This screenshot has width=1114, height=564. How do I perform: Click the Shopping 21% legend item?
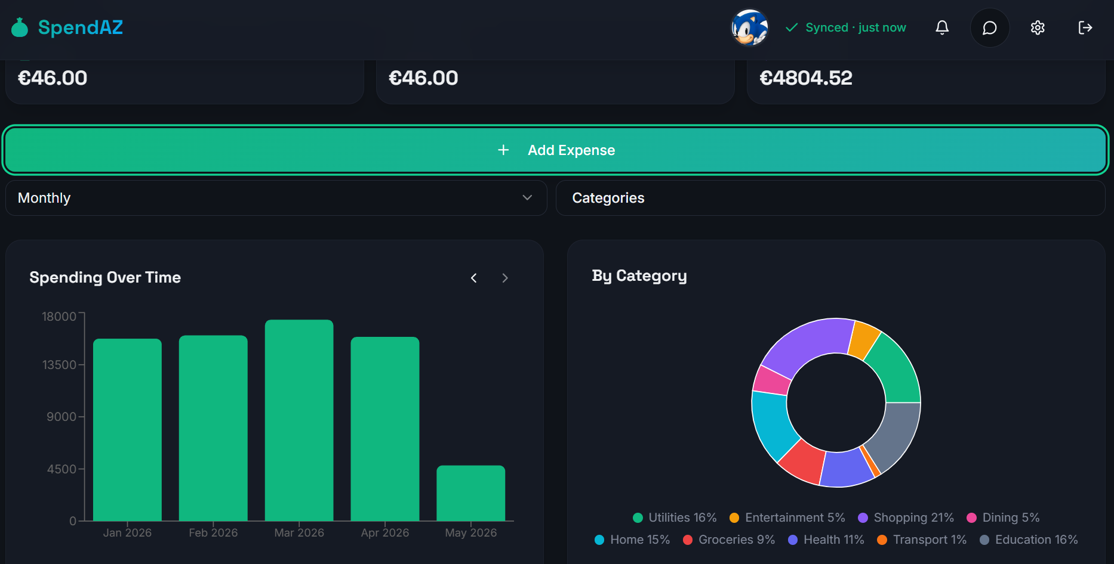pyautogui.click(x=906, y=517)
